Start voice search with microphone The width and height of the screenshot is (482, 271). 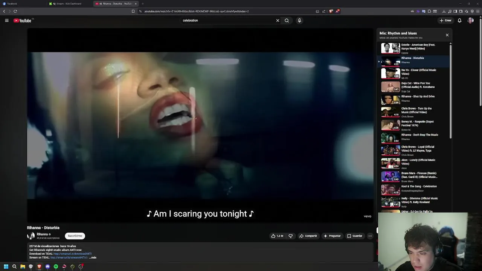click(299, 21)
